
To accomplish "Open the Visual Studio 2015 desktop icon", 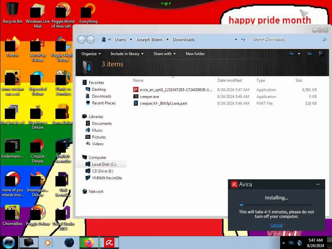I will point(63,218).
